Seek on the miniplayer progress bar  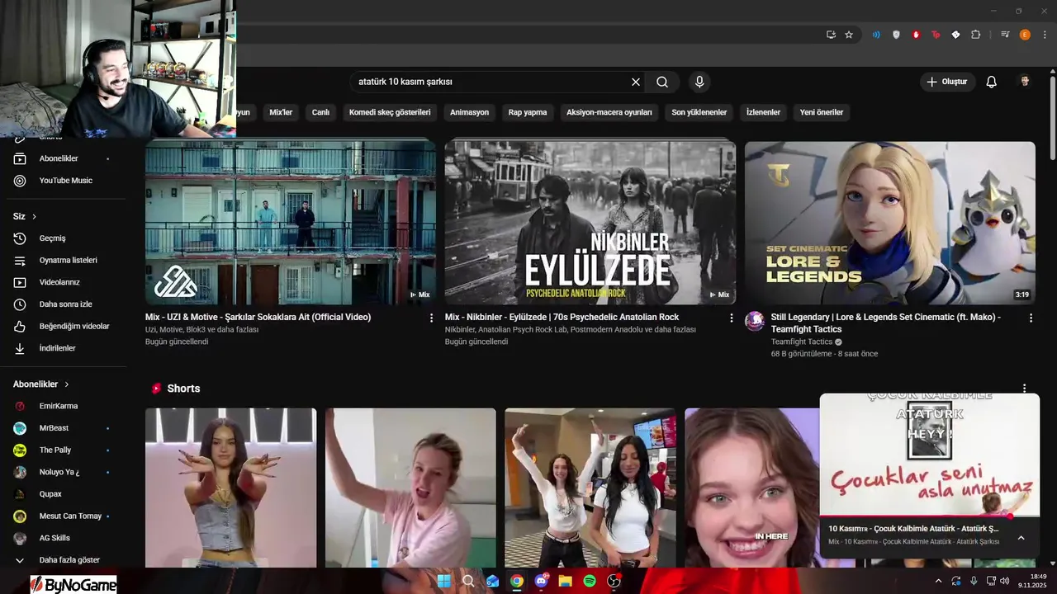929,516
